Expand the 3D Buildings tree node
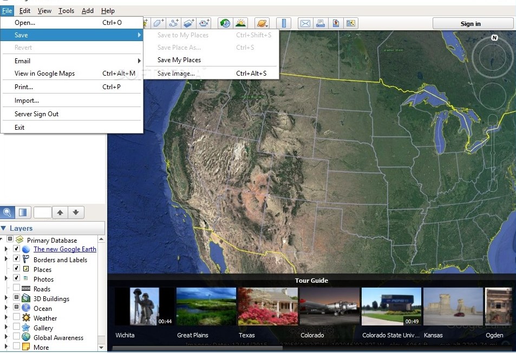 pos(6,298)
